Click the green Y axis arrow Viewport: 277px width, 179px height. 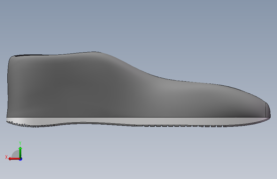[20, 152]
